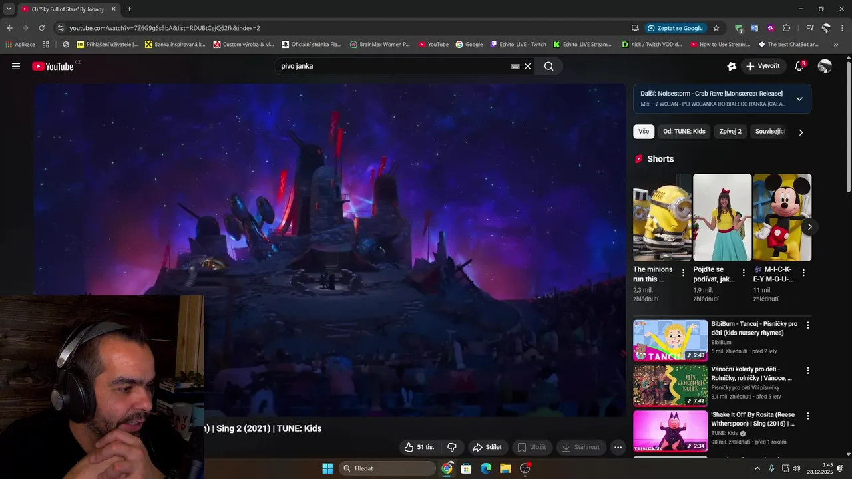Open options for 'The minions run this' short
852x479 pixels.
click(x=683, y=273)
